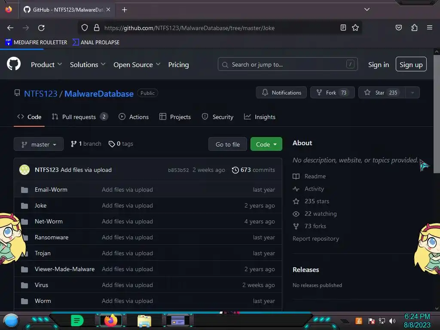View the 235 stars link

pos(311,201)
